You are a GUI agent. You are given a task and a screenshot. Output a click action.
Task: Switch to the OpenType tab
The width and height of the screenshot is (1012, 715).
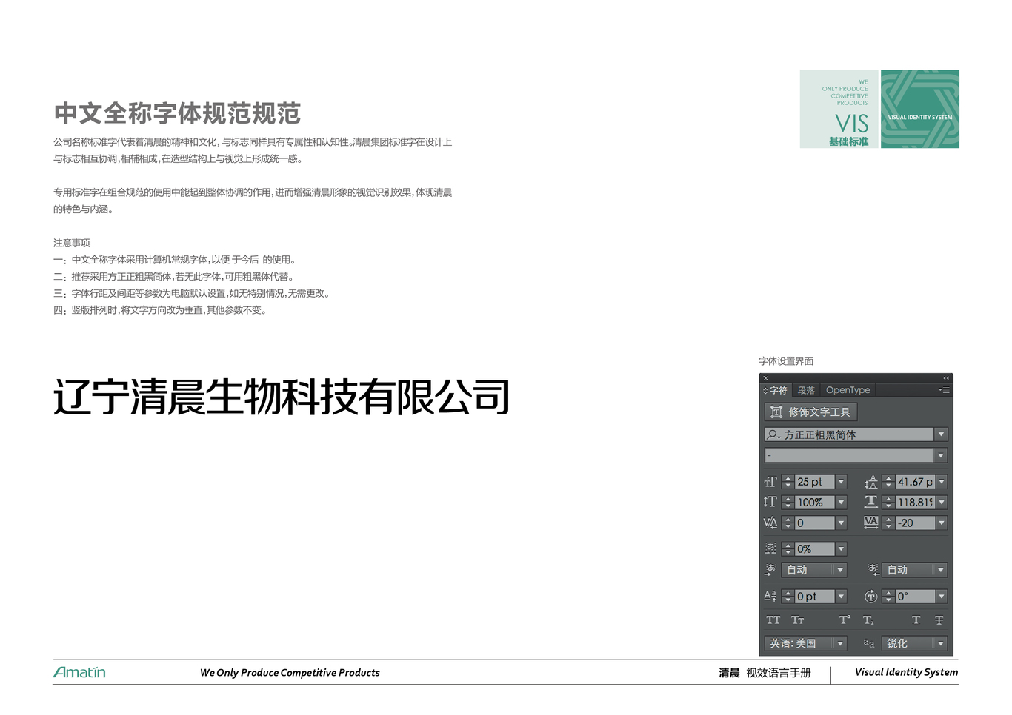pyautogui.click(x=848, y=390)
